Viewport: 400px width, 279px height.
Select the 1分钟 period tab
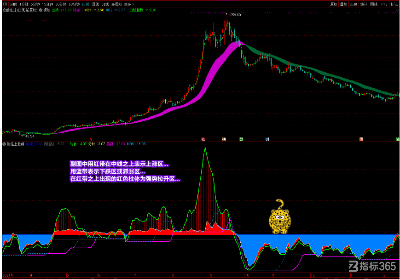pos(24,4)
